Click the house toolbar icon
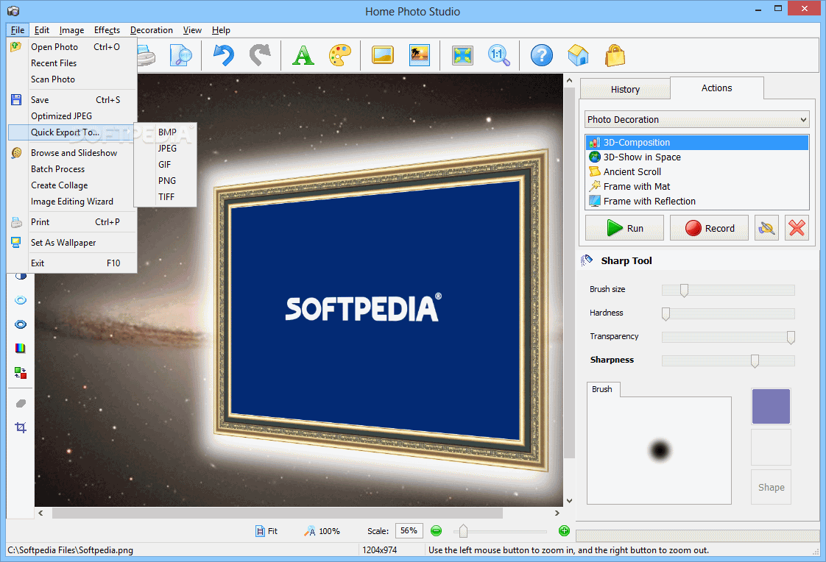826x562 pixels. pyautogui.click(x=578, y=54)
